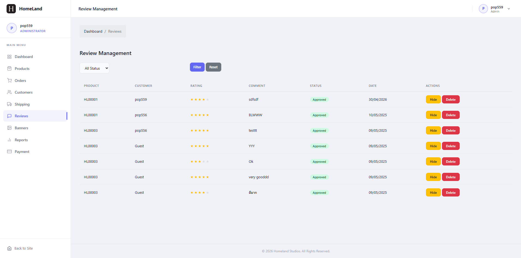Click the Review Management page heading
This screenshot has height=258, width=521.
[x=105, y=53]
